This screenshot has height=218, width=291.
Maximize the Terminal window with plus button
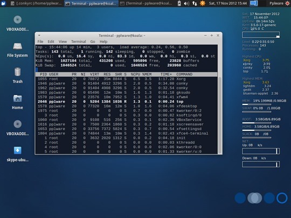point(212,35)
